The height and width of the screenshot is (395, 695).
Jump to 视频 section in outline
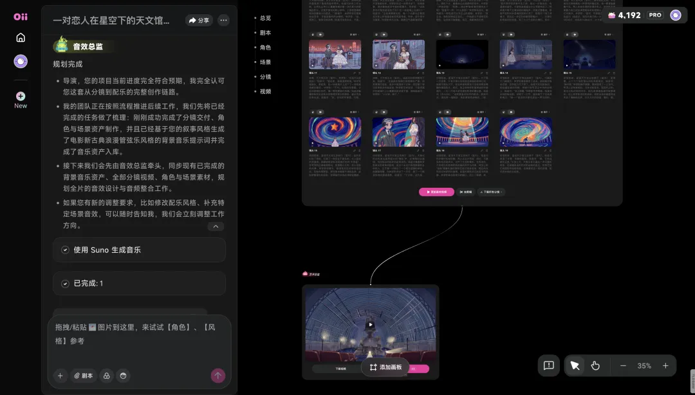[x=265, y=91]
